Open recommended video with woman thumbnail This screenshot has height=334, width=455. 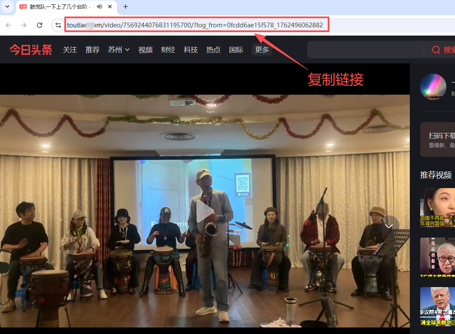(x=438, y=207)
